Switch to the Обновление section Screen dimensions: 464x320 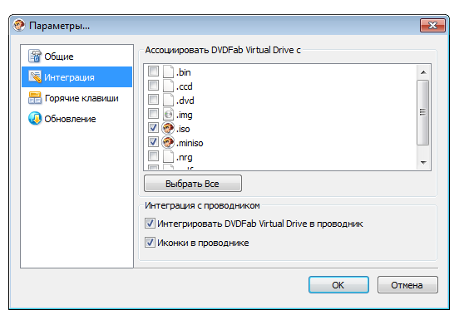[x=77, y=119]
